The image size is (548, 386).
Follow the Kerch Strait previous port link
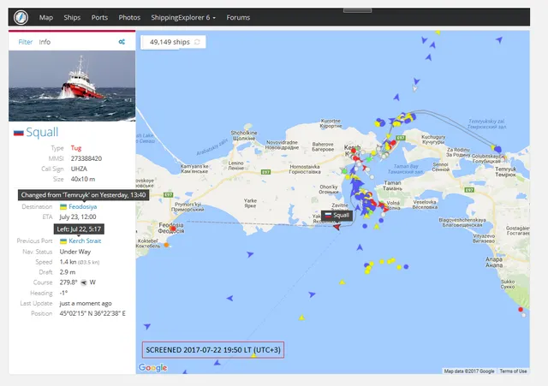[85, 241]
